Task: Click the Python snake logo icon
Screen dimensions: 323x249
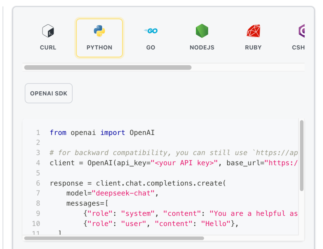Action: (x=99, y=31)
